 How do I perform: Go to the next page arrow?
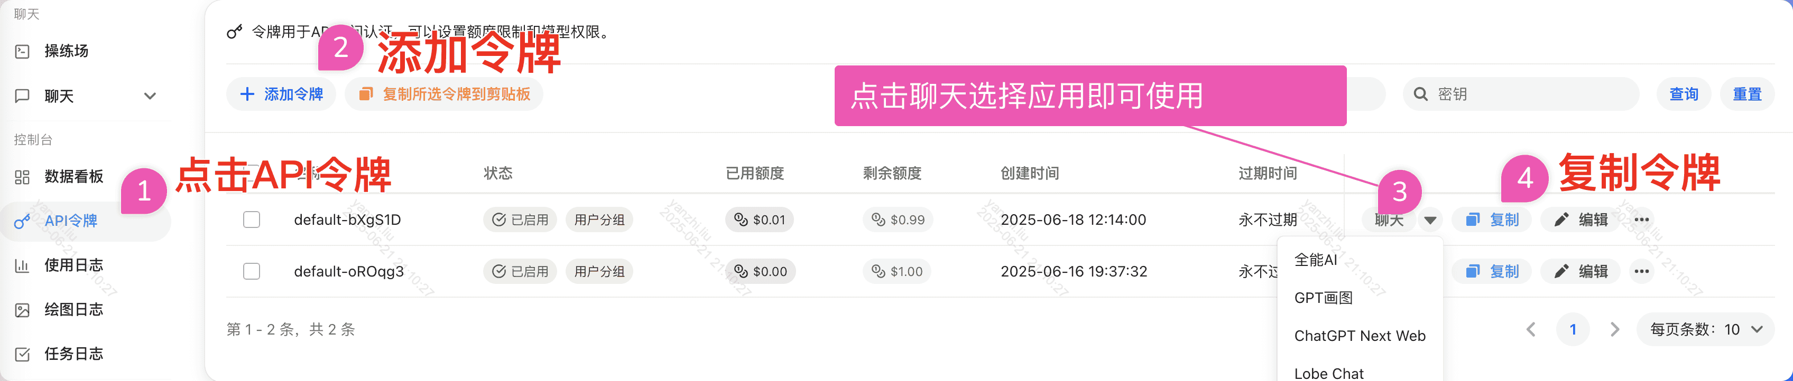(x=1615, y=330)
